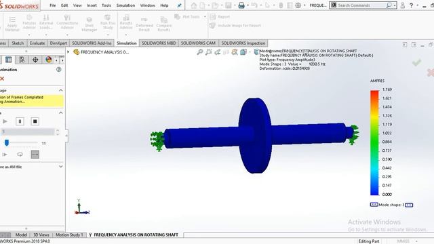Switch to the DimXpert tab
This screenshot has height=244, width=434.
click(58, 43)
